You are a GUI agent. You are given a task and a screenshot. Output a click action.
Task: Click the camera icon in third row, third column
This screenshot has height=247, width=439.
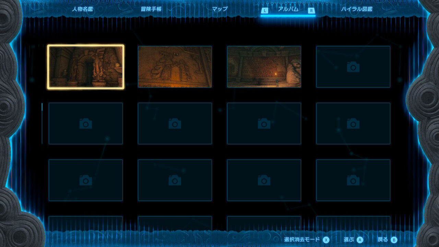click(x=264, y=180)
